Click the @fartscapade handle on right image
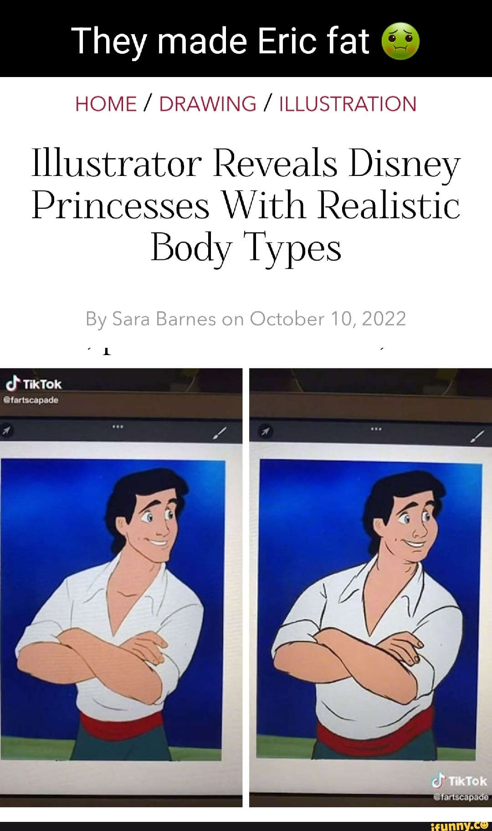This screenshot has width=492, height=831. pyautogui.click(x=460, y=797)
